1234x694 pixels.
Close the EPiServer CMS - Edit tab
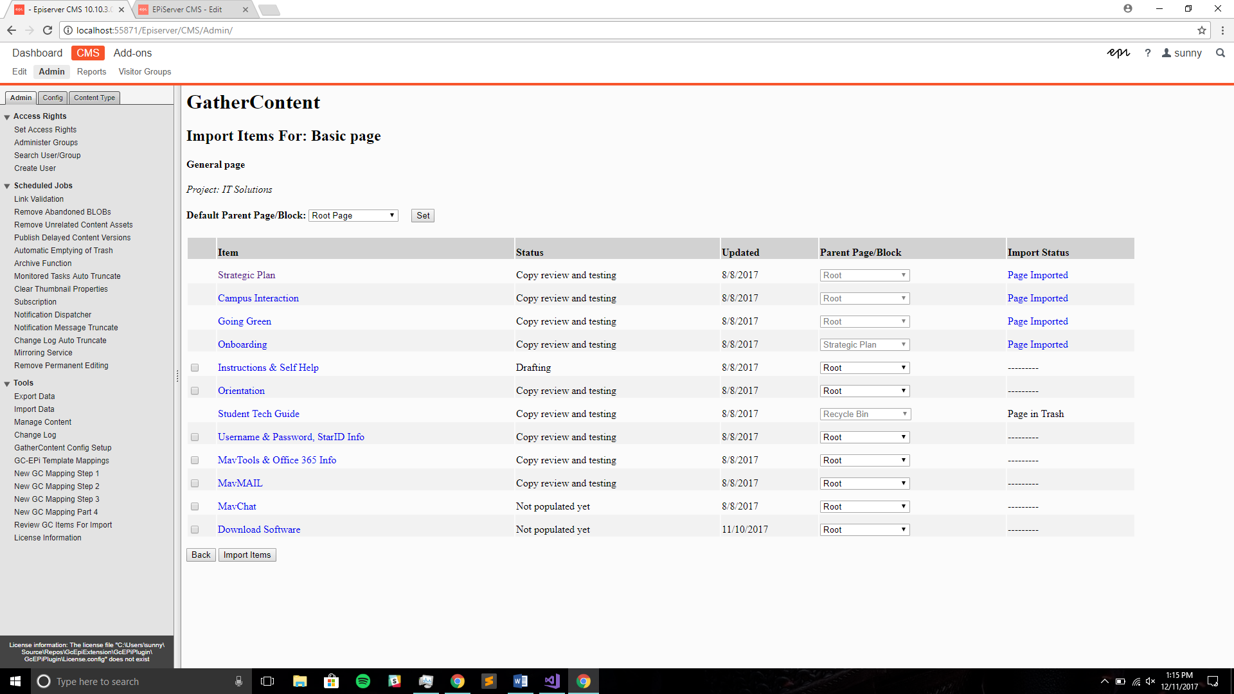click(246, 10)
